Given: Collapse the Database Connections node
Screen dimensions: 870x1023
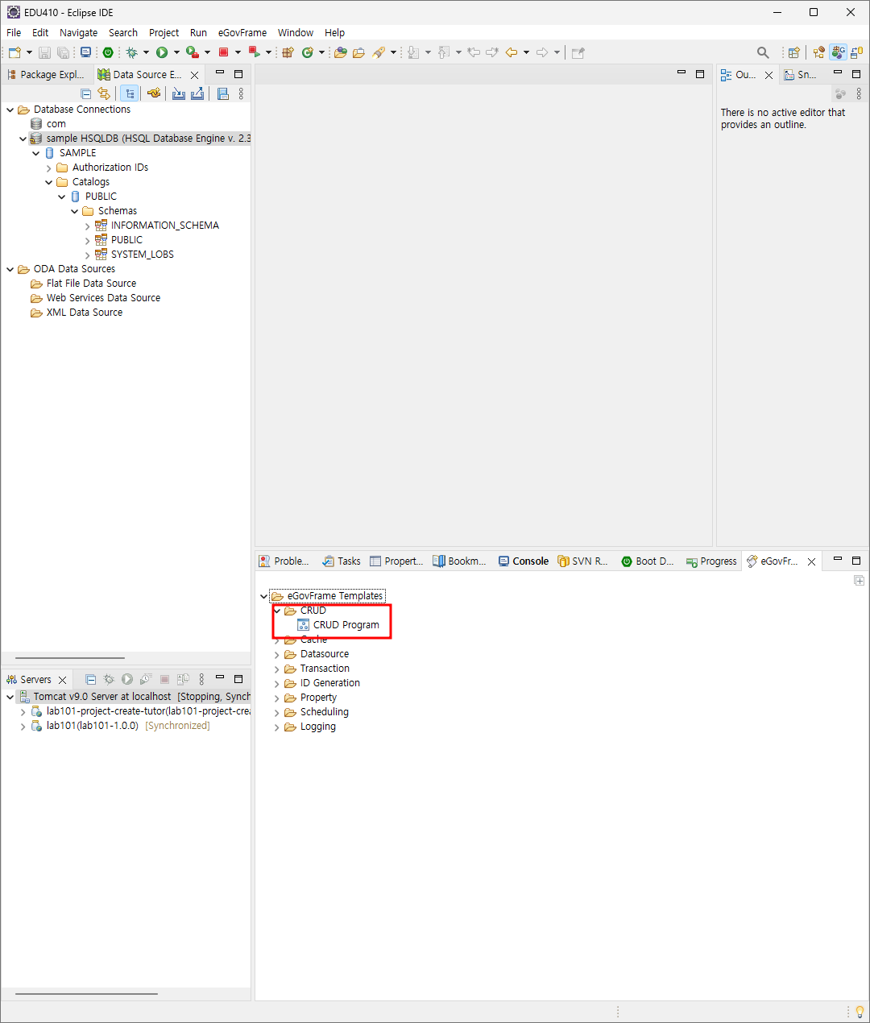Looking at the screenshot, I should pos(10,110).
